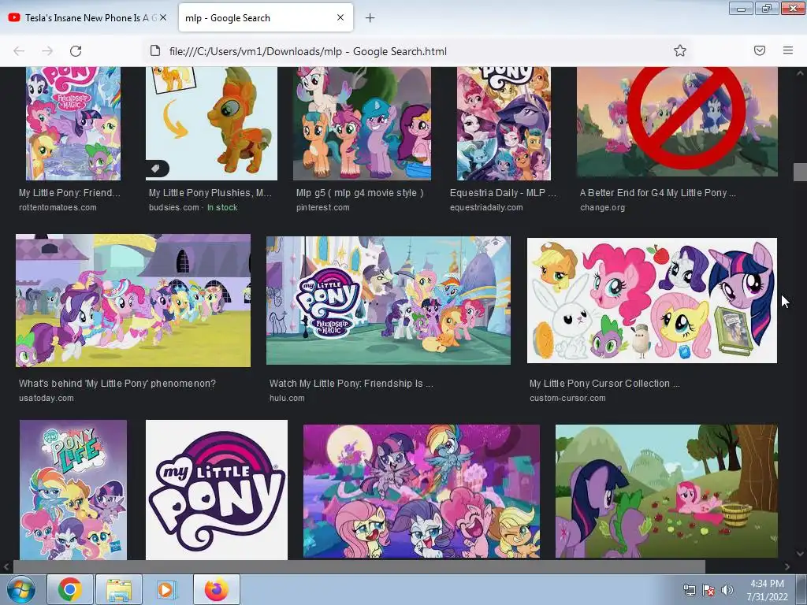Open the cursor collection ponies image

[652, 300]
